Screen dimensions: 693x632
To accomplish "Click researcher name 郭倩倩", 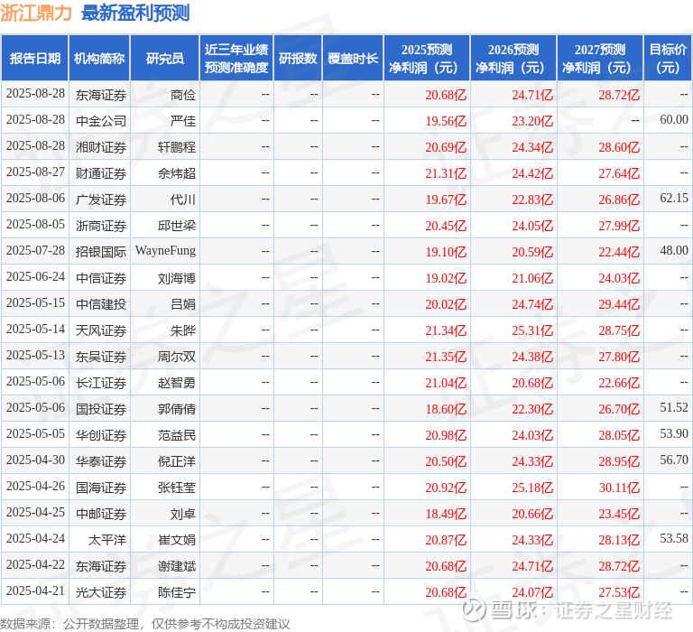I will 176,409.
